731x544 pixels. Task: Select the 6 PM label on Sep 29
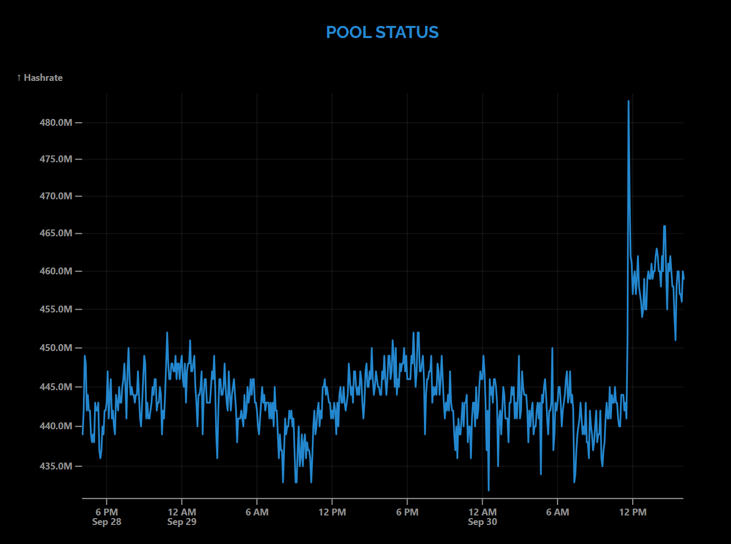[x=407, y=512]
